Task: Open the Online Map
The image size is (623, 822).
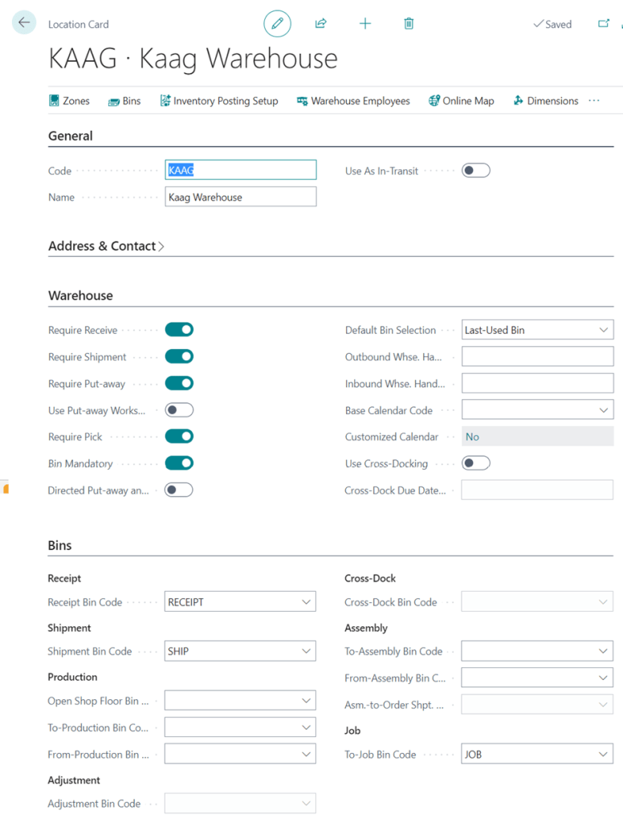Action: [462, 101]
